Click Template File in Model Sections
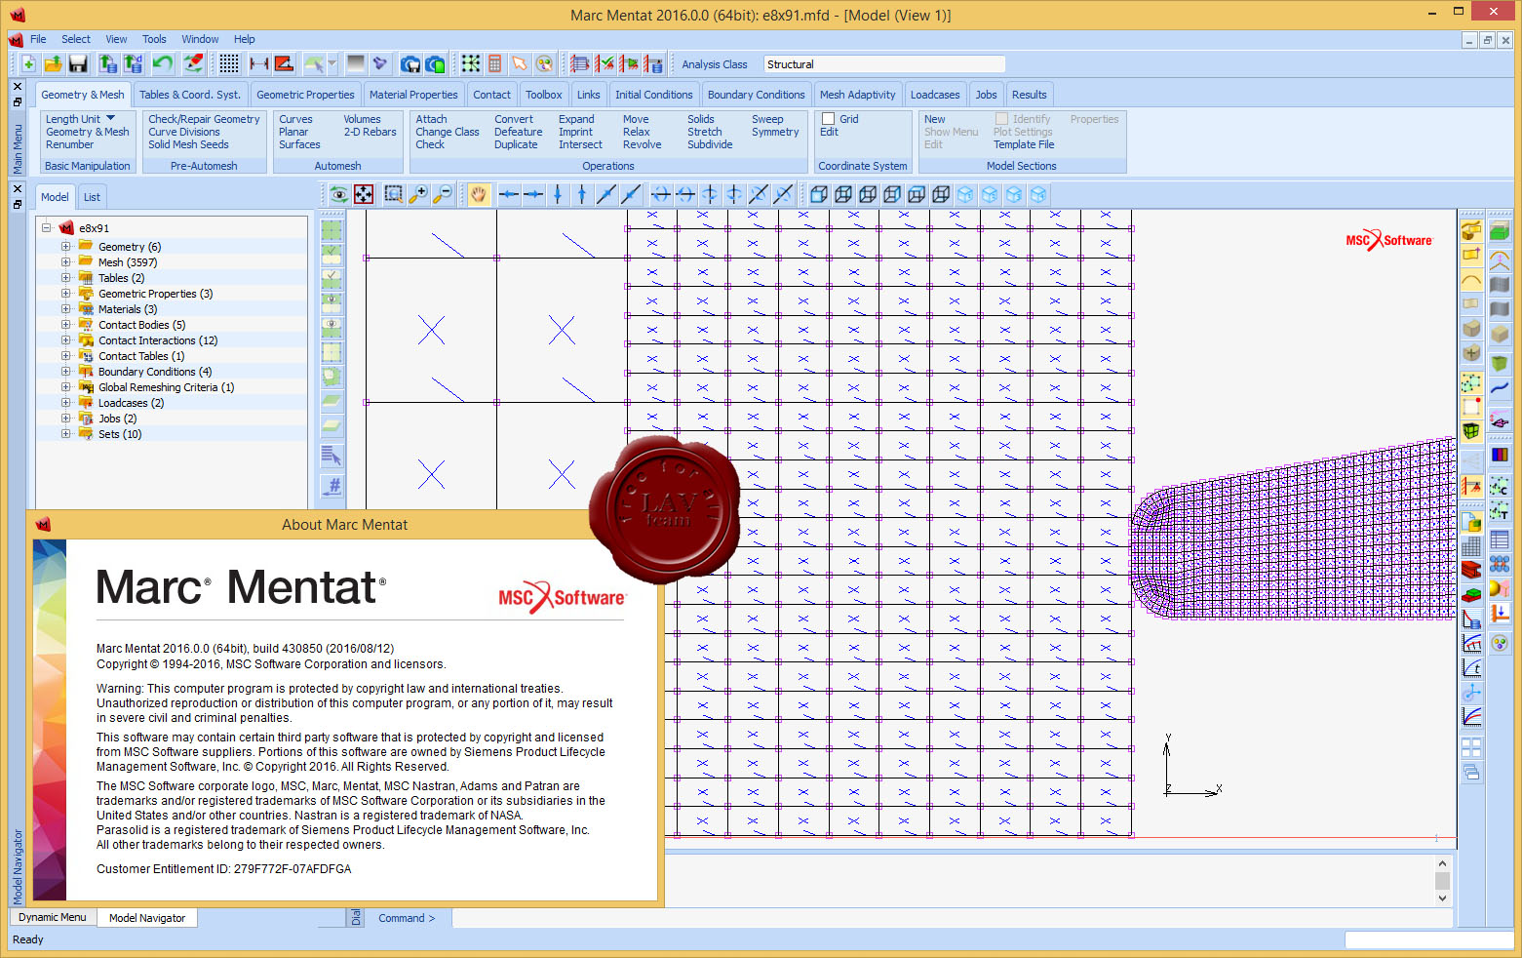This screenshot has height=958, width=1522. [1024, 144]
